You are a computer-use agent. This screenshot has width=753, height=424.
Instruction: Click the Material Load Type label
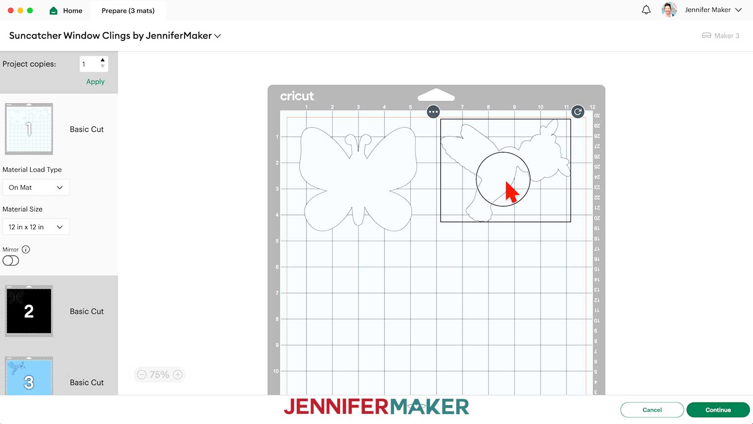(32, 170)
